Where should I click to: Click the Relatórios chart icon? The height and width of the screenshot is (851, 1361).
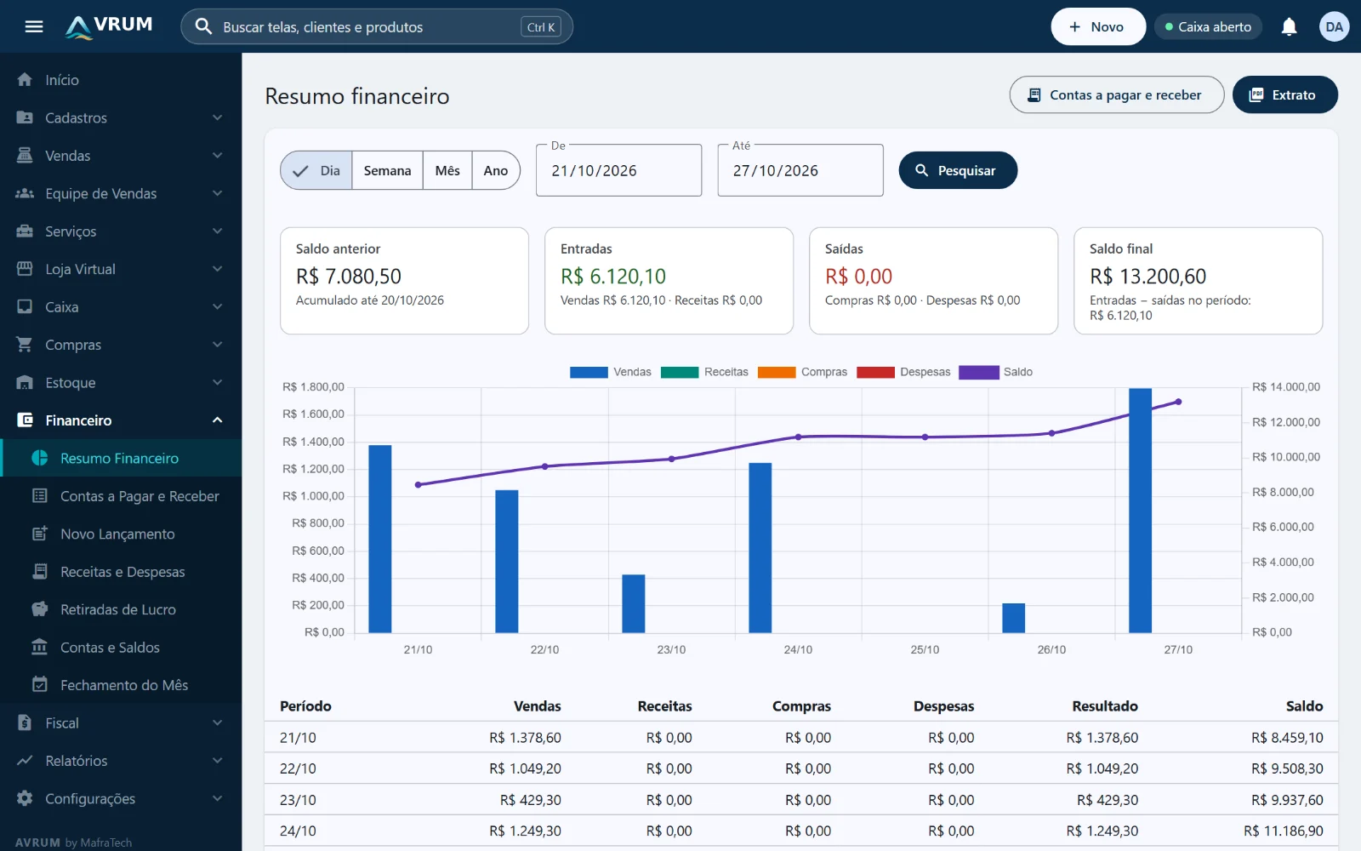25,760
